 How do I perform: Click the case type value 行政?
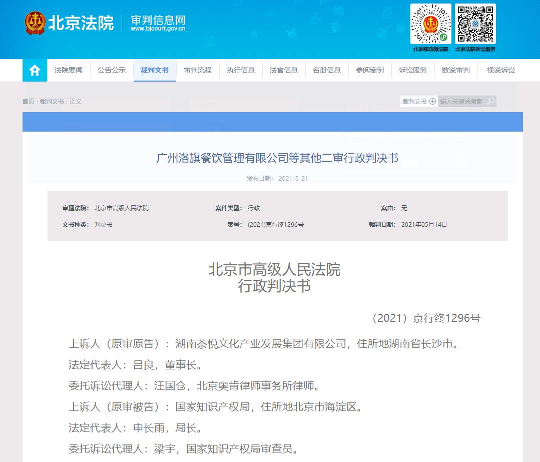tap(254, 208)
